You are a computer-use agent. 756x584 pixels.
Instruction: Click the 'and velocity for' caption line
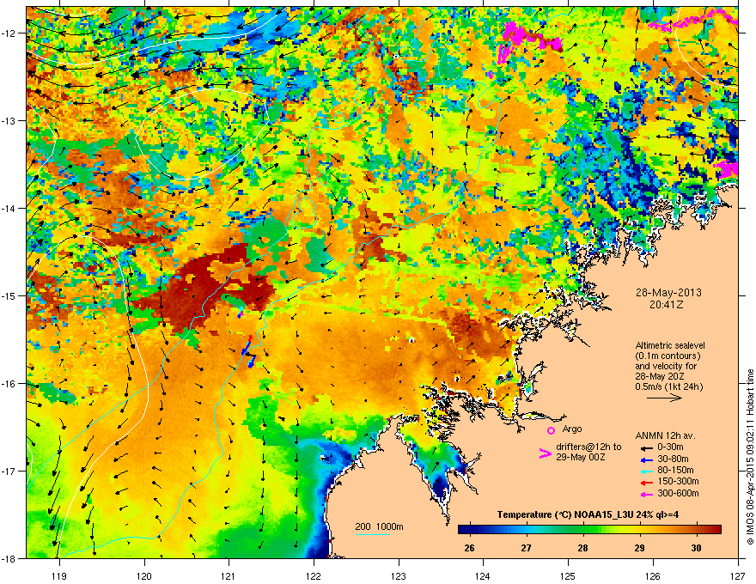pyautogui.click(x=666, y=366)
